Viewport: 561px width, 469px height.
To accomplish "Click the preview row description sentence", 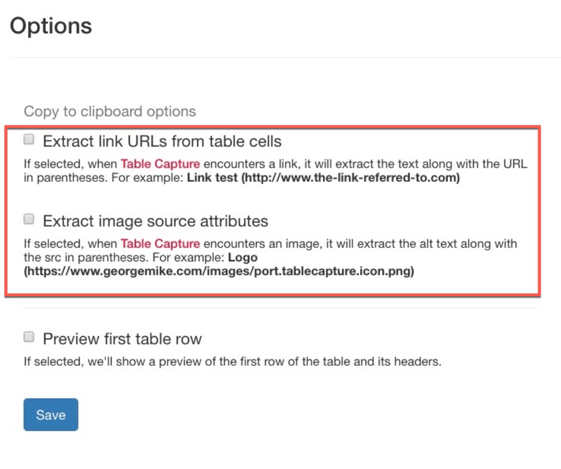I will (232, 362).
